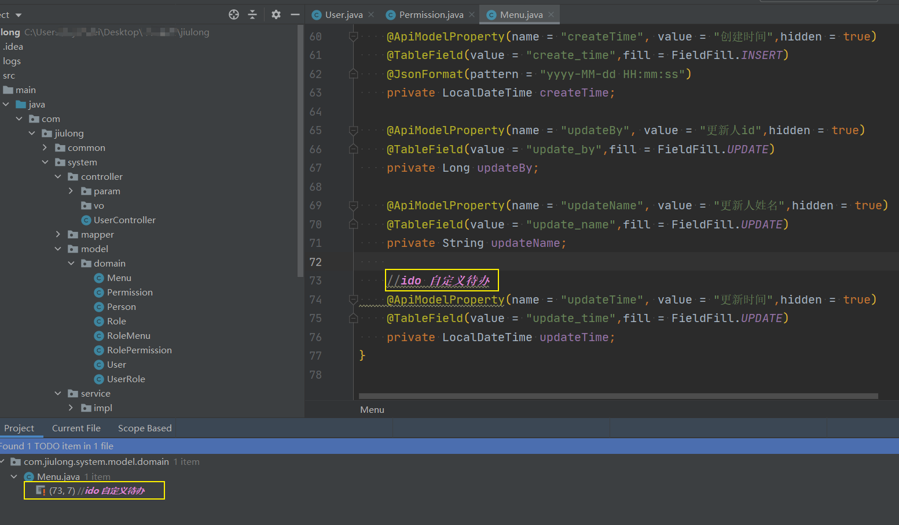Click the updateTime field name on line 76
This screenshot has width=899, height=525.
(x=574, y=337)
